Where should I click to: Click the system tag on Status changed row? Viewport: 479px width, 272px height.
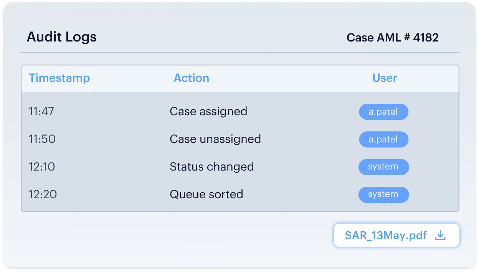tap(383, 167)
